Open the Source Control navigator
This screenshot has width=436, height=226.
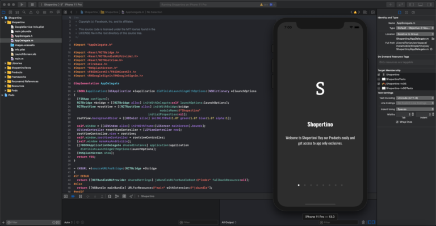[x=10, y=12]
